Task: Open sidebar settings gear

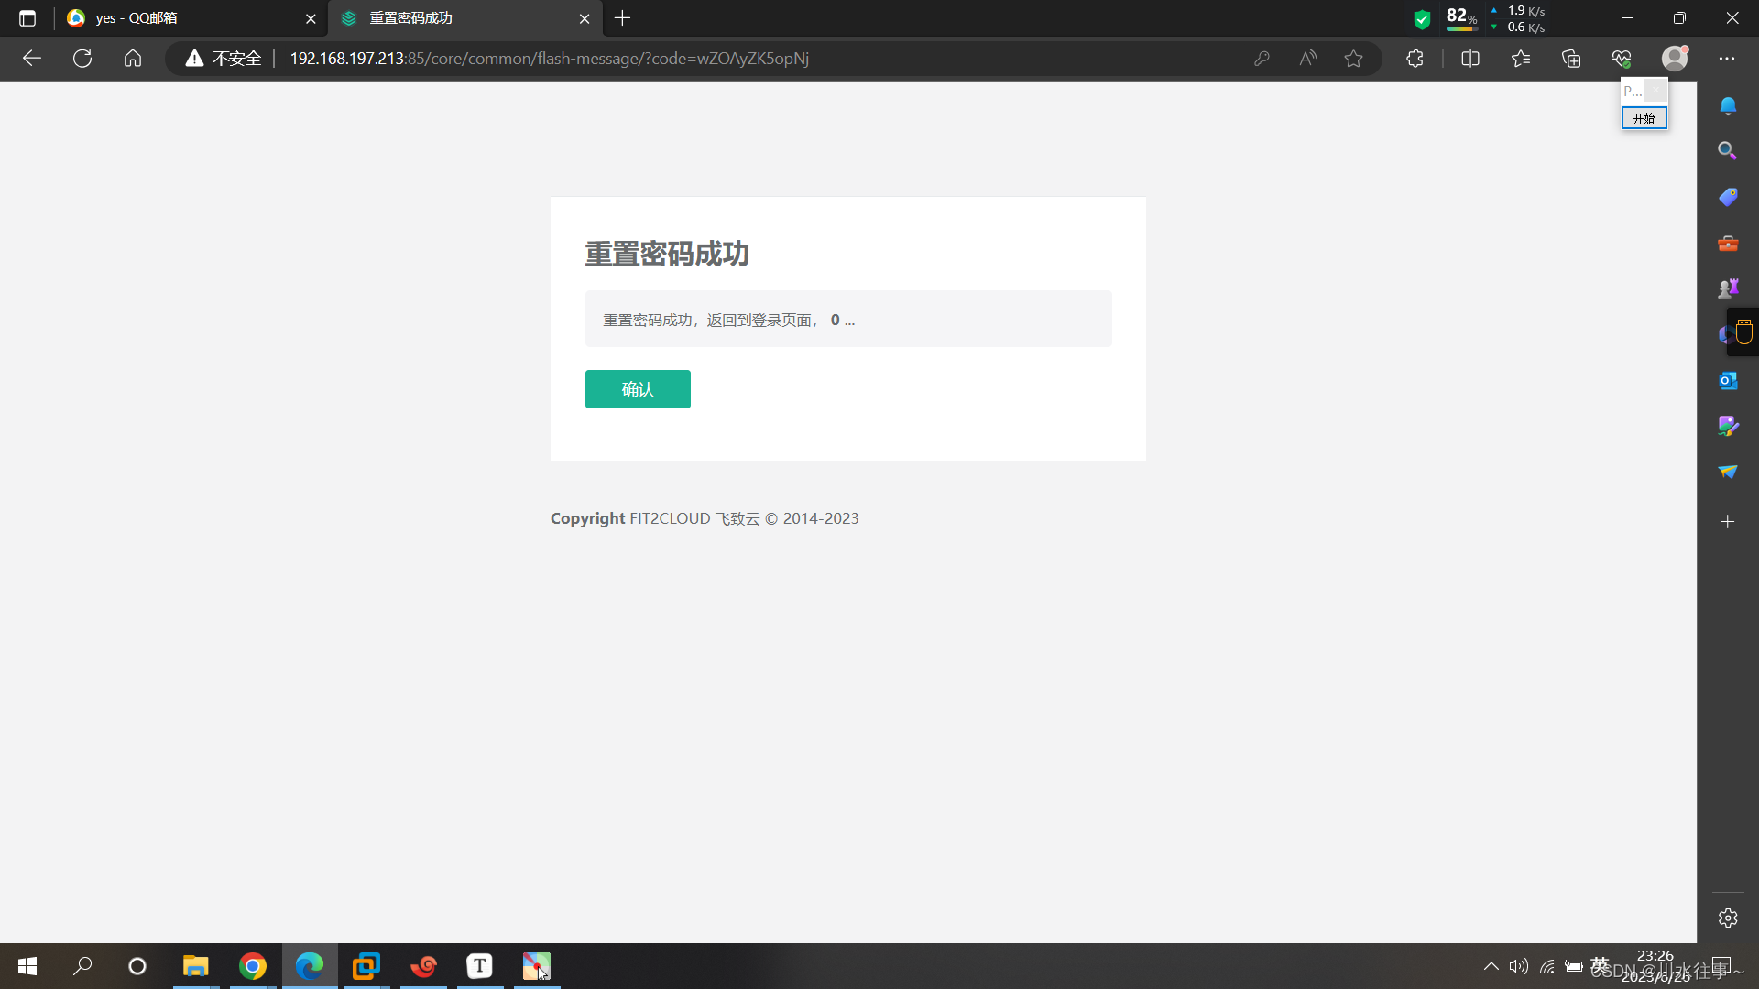Action: coord(1728,918)
